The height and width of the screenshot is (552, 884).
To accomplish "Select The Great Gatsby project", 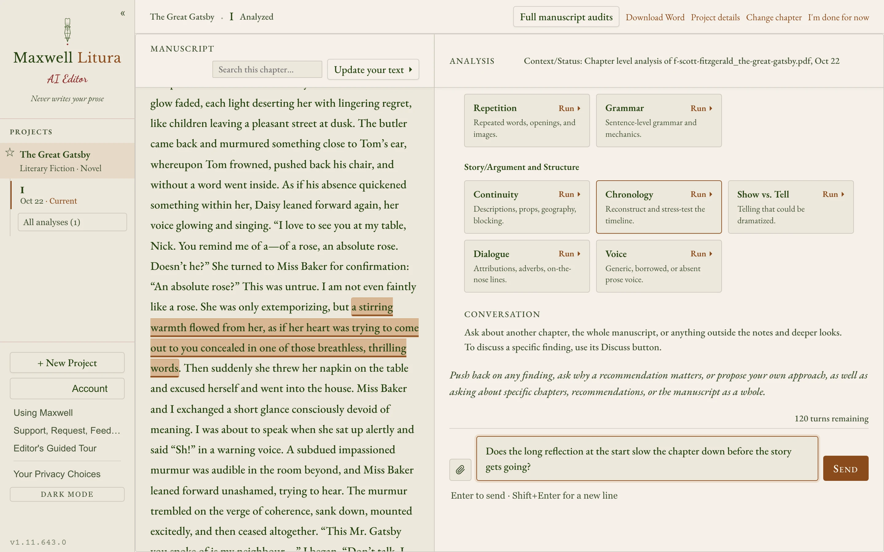I will (x=67, y=161).
